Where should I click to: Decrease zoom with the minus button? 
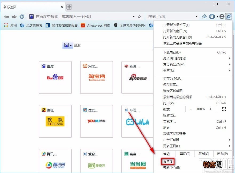190,109
